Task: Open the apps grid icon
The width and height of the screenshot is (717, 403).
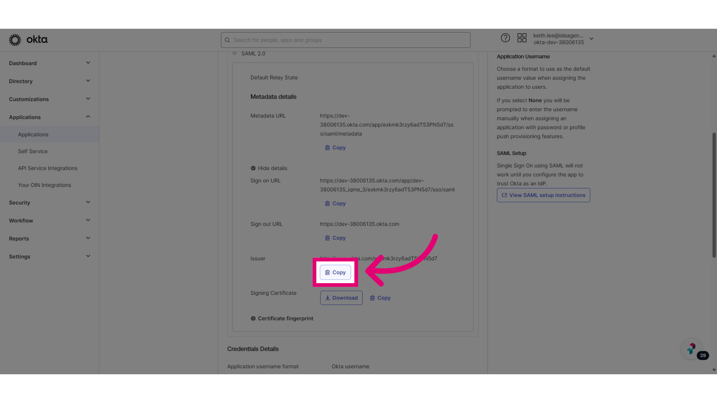Action: coord(522,38)
